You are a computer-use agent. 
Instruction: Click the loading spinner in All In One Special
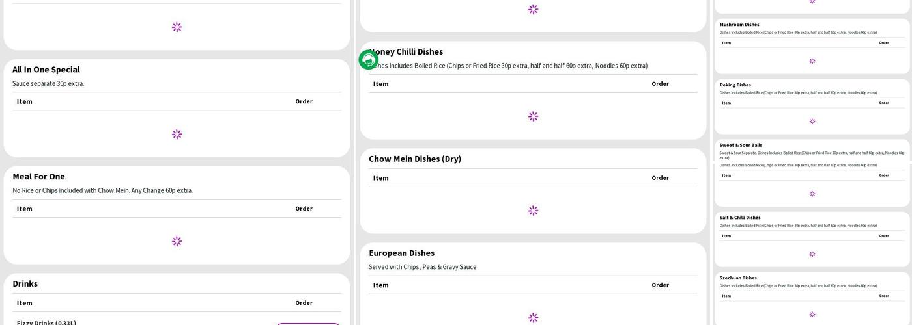pyautogui.click(x=177, y=134)
